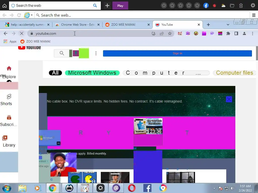258x193 pixels.
Task: Click the red bug icon in the top bar
Action: point(214,6)
